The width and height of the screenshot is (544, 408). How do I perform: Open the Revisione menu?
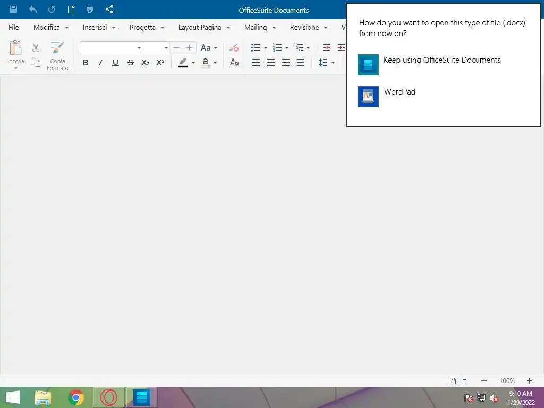[309, 28]
